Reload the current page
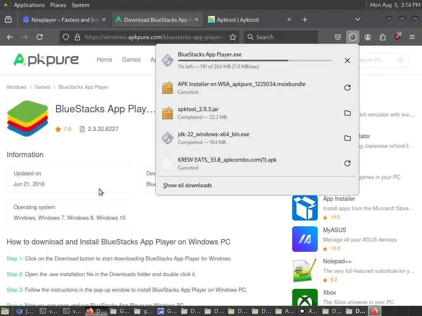This screenshot has height=316, width=422. click(40, 37)
